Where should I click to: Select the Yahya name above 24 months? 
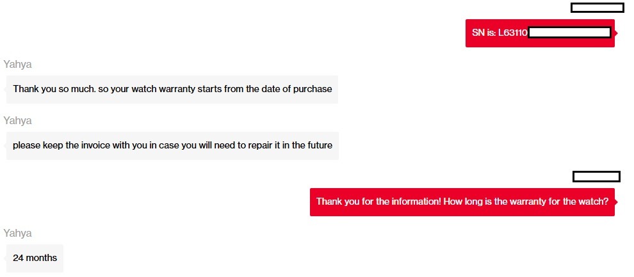17,233
